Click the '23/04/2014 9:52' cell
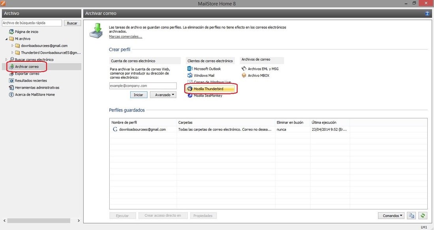 pos(329,129)
